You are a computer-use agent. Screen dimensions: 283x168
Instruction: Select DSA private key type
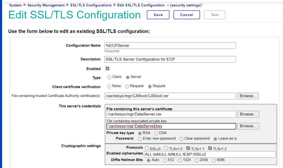click(156, 133)
